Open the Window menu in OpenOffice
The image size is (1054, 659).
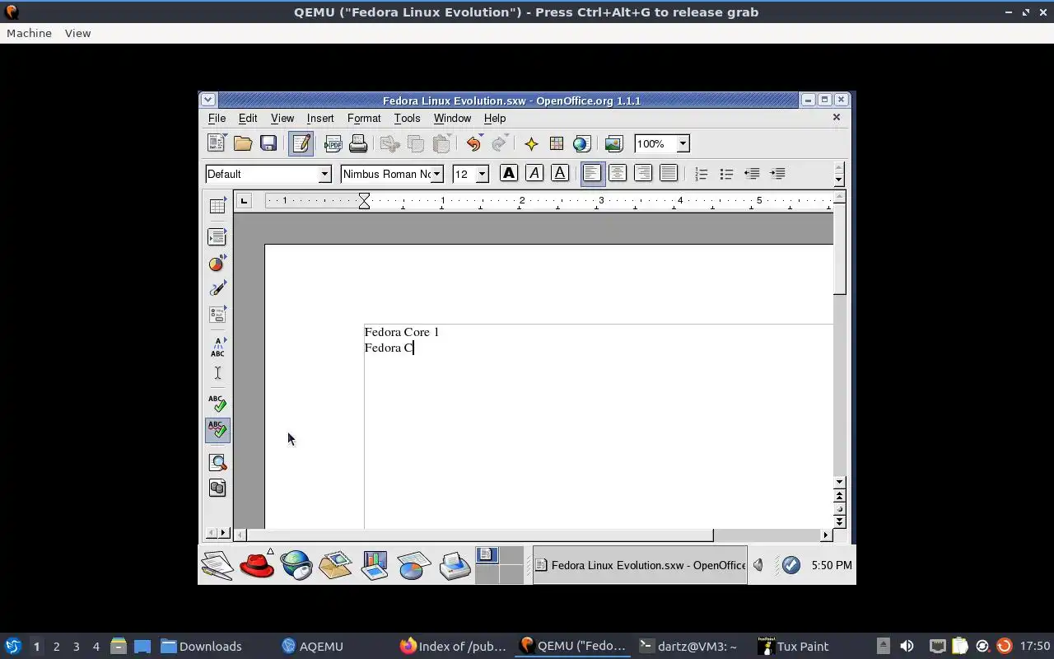click(x=452, y=118)
